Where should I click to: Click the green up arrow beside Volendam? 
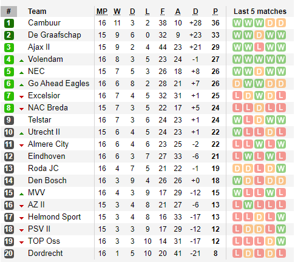tap(22, 61)
